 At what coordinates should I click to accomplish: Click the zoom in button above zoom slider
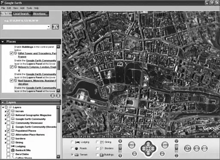[120, 141]
